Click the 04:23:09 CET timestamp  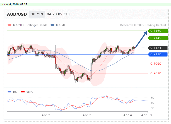pos(59,14)
